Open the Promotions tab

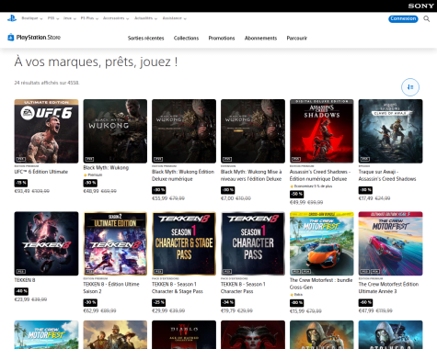pos(222,39)
